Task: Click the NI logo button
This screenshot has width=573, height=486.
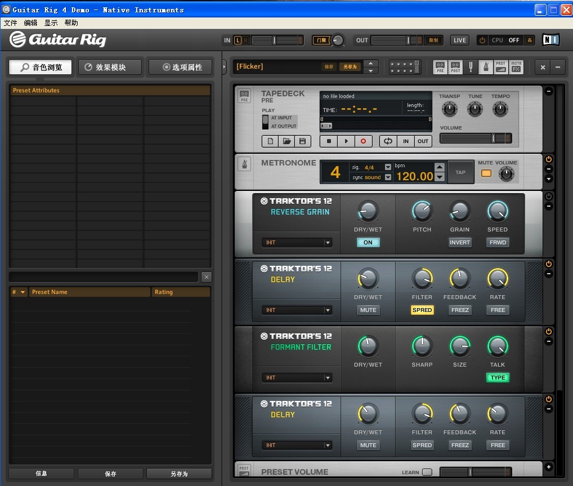Action: click(550, 39)
